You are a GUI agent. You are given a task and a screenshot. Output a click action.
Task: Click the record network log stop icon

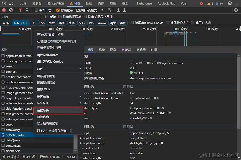[x=4, y=10]
